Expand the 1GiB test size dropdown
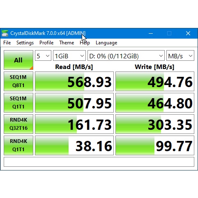The height and width of the screenshot is (198, 198). tap(69, 55)
